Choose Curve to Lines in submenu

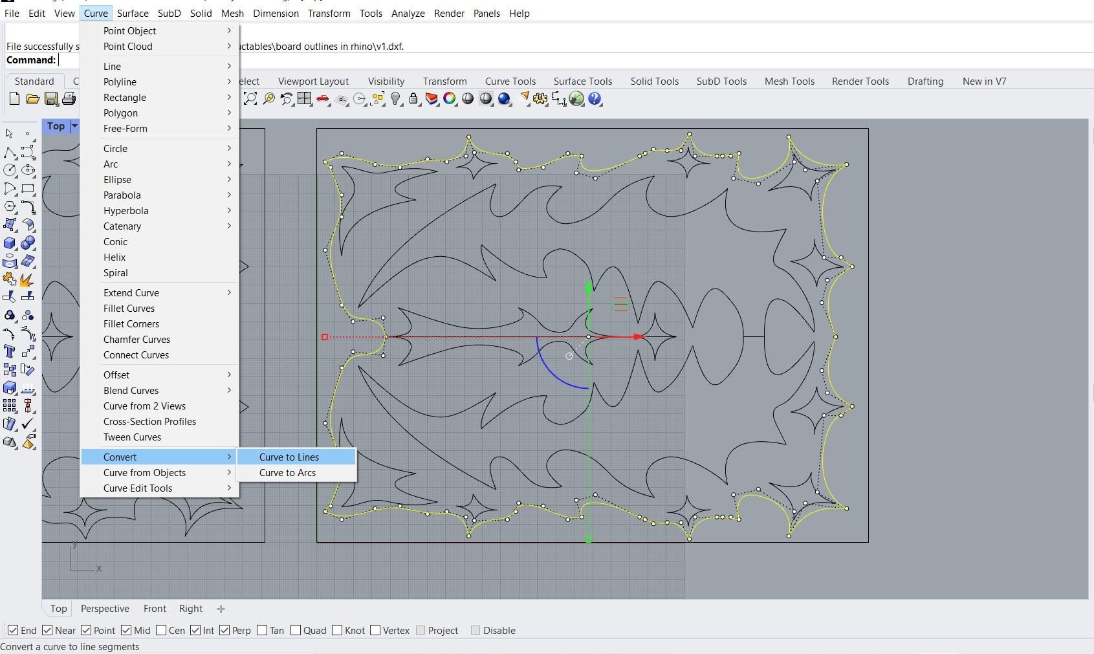289,457
